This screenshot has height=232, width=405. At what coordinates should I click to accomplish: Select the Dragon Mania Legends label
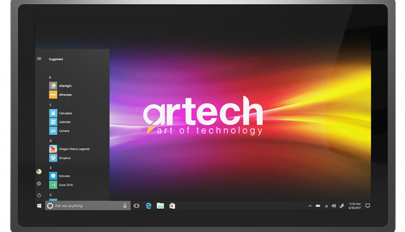click(74, 149)
